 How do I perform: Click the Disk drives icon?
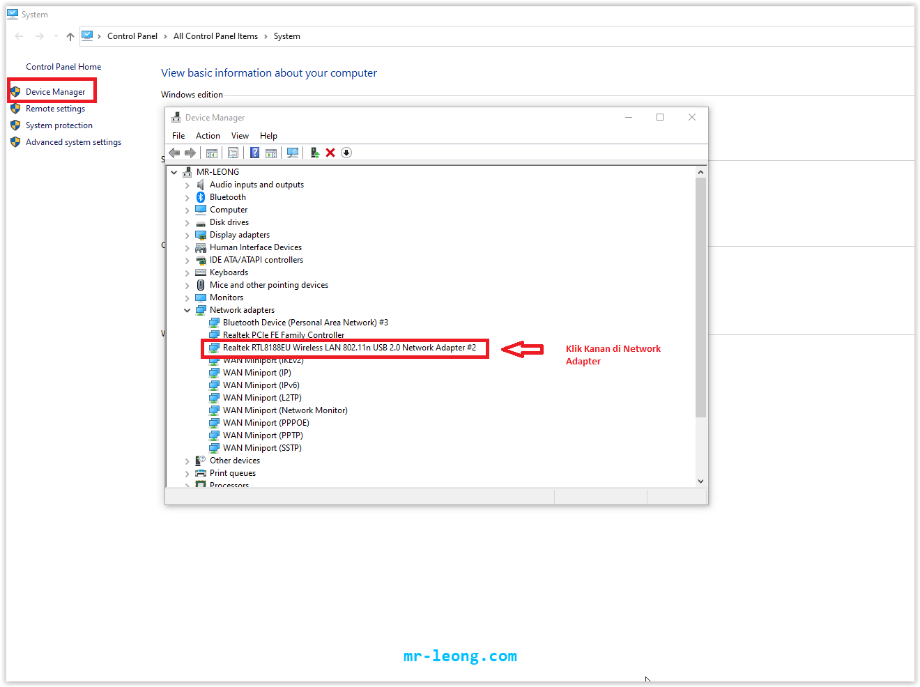(x=201, y=222)
